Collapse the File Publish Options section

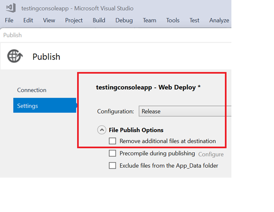[102, 130]
